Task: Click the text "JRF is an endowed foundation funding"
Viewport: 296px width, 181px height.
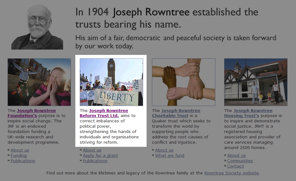Action: (x=29, y=129)
